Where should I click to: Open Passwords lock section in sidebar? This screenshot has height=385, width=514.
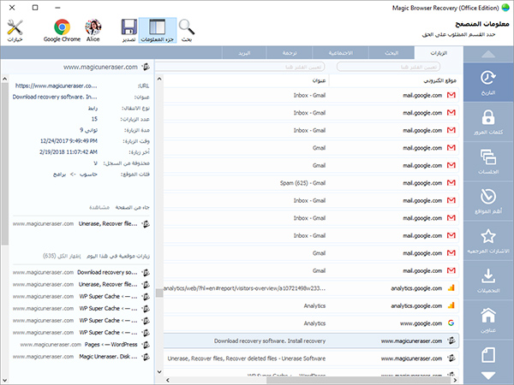pos(488,122)
